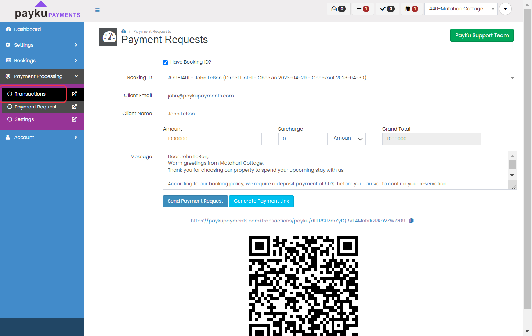Click inside the Message text area
This screenshot has width=532, height=336.
tap(335, 170)
